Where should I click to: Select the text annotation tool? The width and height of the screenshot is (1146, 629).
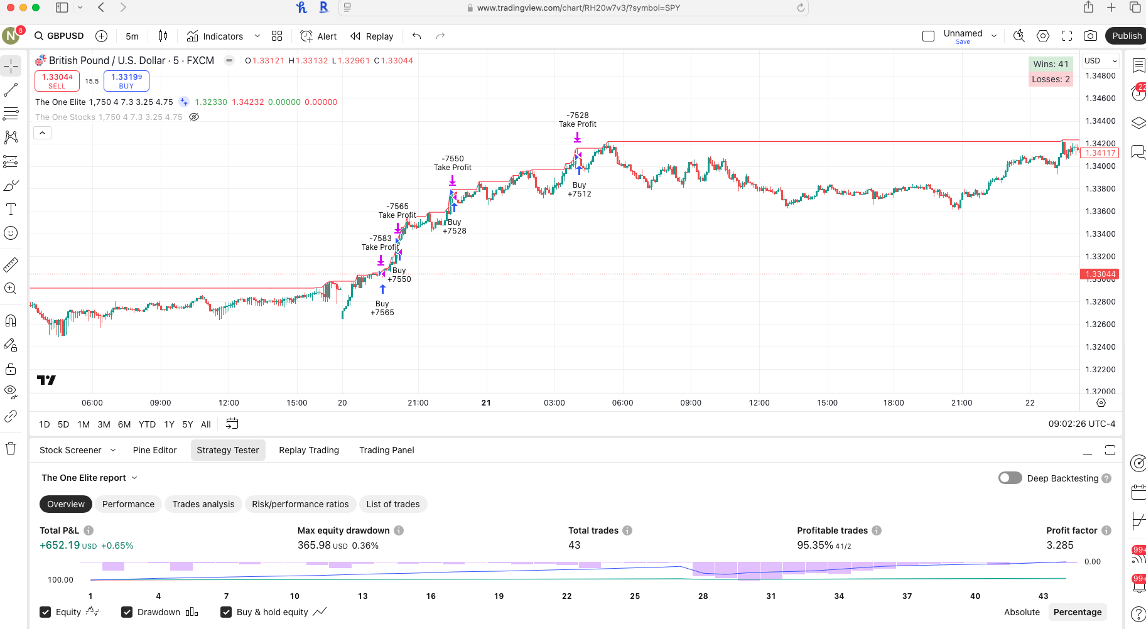pos(11,209)
